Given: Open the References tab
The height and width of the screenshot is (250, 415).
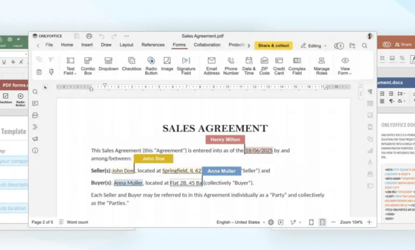Looking at the screenshot, I should (153, 45).
